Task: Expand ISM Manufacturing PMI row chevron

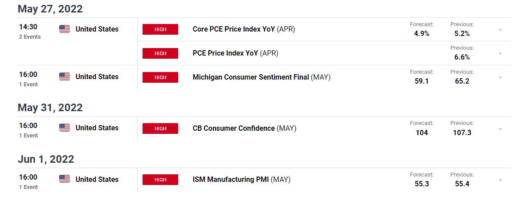Action: point(500,180)
